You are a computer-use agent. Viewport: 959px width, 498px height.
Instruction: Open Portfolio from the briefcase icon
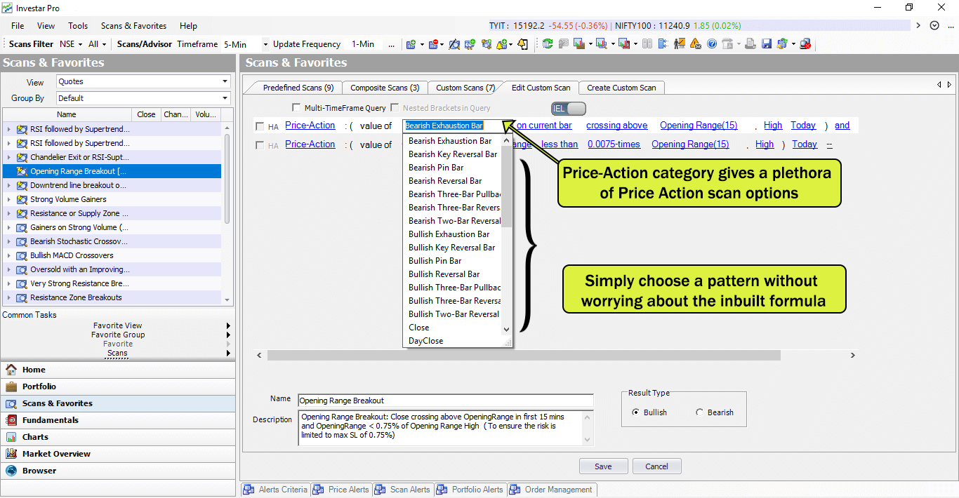coord(39,386)
